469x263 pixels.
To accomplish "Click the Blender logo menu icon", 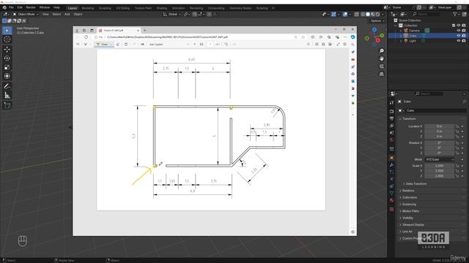I will coord(4,7).
